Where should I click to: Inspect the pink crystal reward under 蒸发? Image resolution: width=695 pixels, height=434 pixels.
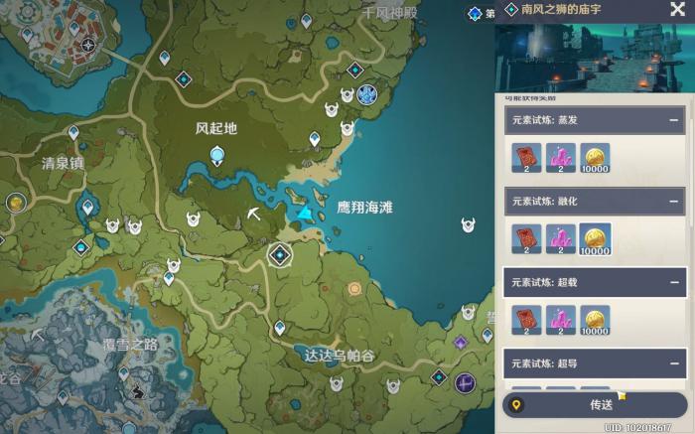pyautogui.click(x=561, y=158)
